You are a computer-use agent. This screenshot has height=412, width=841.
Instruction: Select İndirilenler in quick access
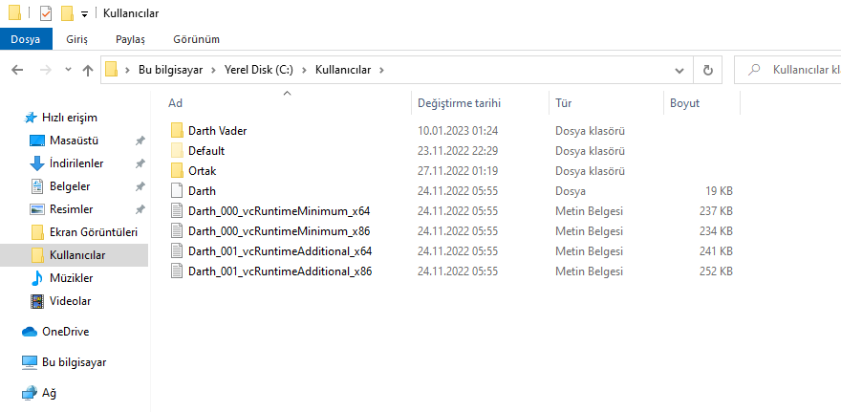[x=75, y=163]
